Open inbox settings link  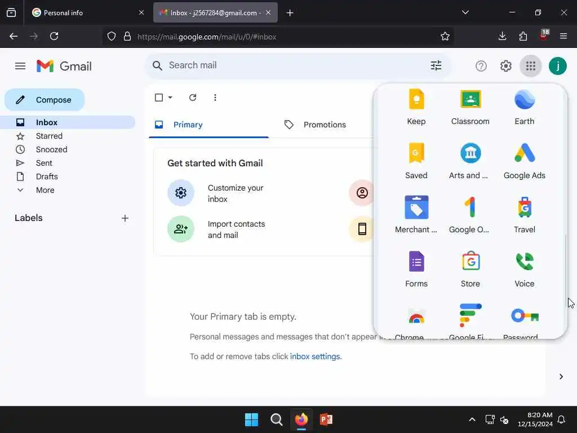(x=316, y=356)
